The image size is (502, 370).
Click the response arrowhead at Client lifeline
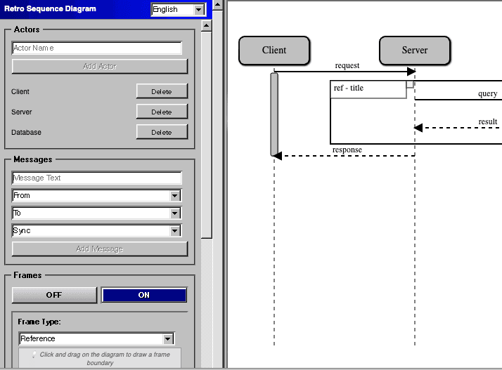pos(277,156)
